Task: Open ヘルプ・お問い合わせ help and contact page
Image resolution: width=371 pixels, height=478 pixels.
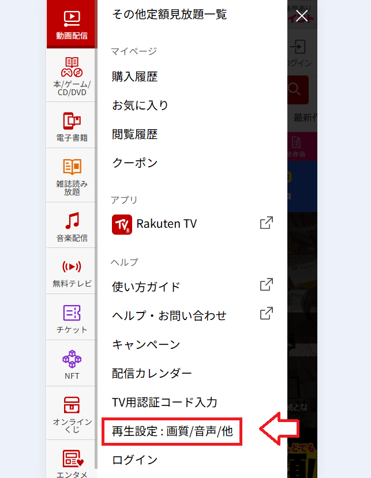Action: (169, 315)
